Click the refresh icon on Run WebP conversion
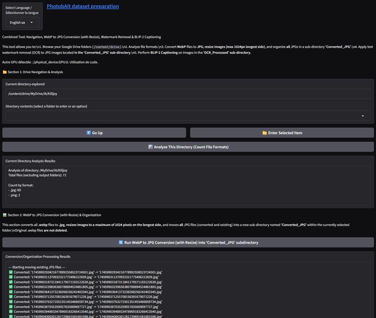 click(121, 242)
